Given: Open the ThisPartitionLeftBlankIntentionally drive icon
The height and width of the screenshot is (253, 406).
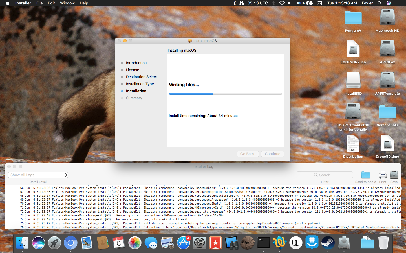Looking at the screenshot, I should (x=353, y=112).
